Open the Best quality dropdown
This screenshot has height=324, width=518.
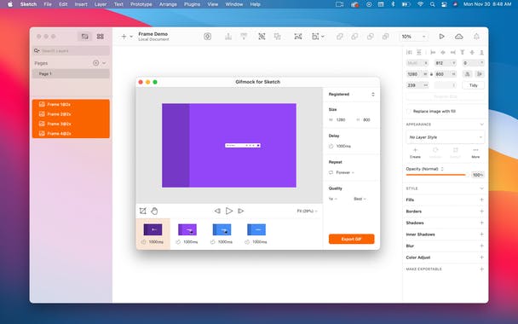tap(360, 199)
